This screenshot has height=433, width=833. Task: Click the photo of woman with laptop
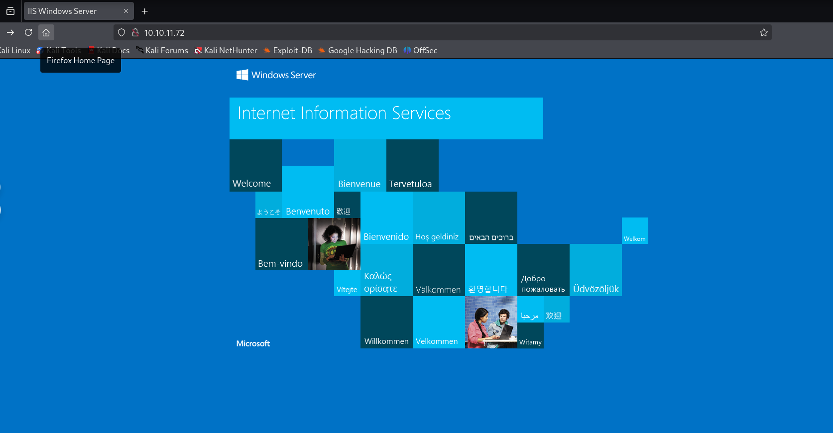(x=334, y=244)
